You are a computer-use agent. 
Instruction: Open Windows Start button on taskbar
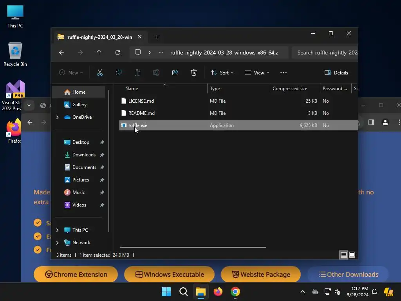pyautogui.click(x=166, y=292)
